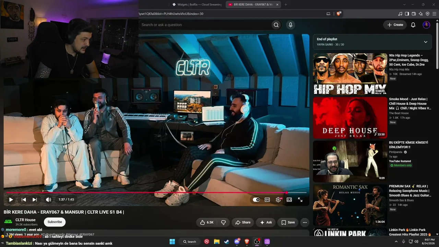Image resolution: width=439 pixels, height=247 pixels.
Task: Click the 1:37 / 1:45 time display
Action: pyautogui.click(x=66, y=200)
